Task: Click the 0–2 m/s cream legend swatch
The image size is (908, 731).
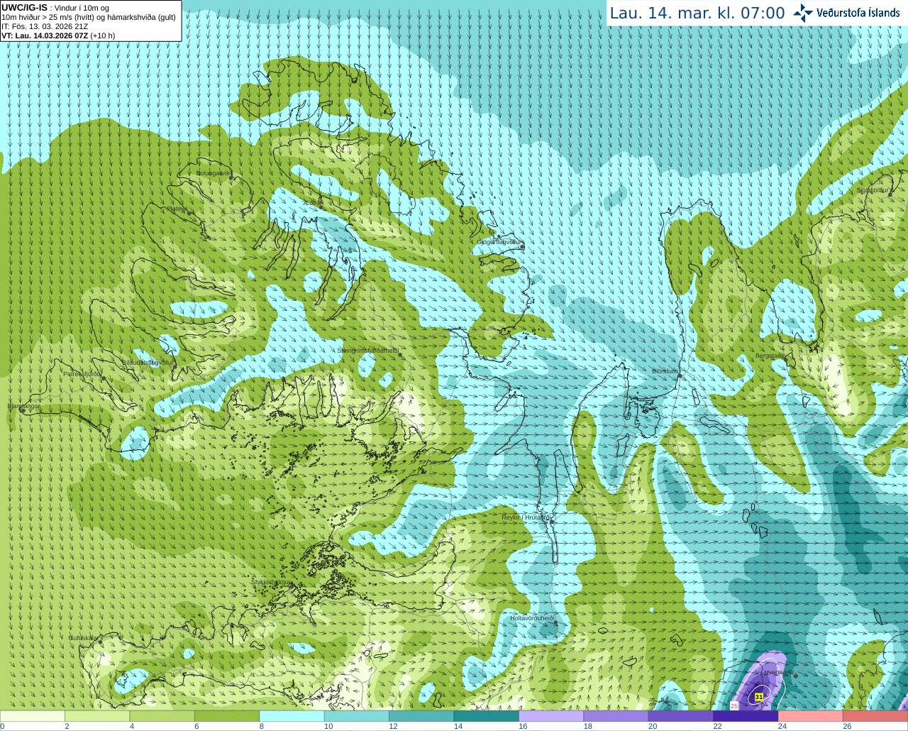Action: pos(33,716)
